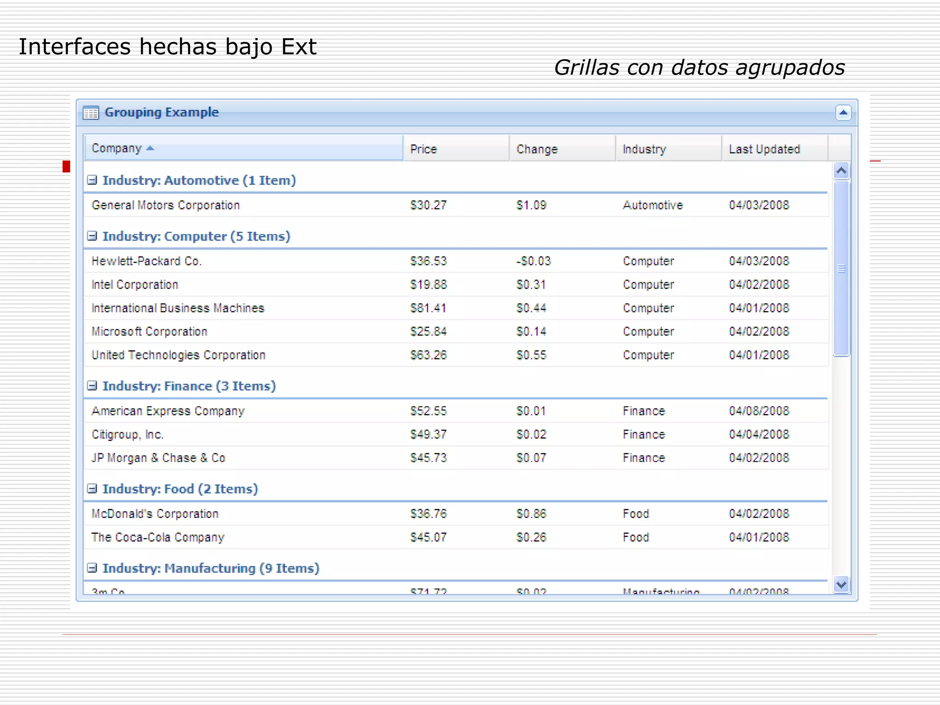
Task: Click the $30.27 price cell
Action: click(x=428, y=205)
